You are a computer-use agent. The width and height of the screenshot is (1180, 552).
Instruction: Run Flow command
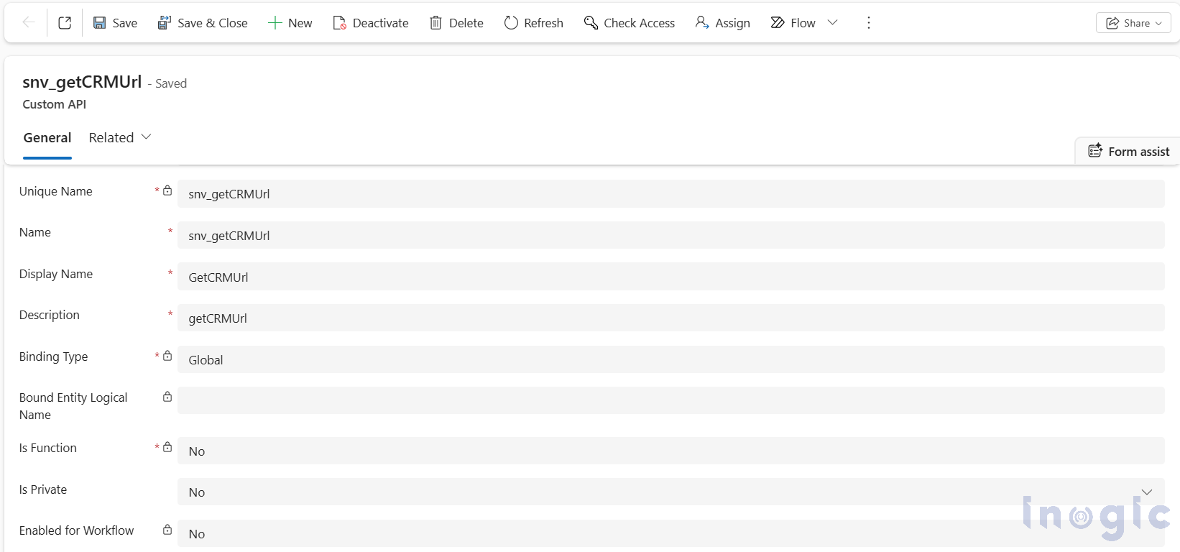pos(793,23)
